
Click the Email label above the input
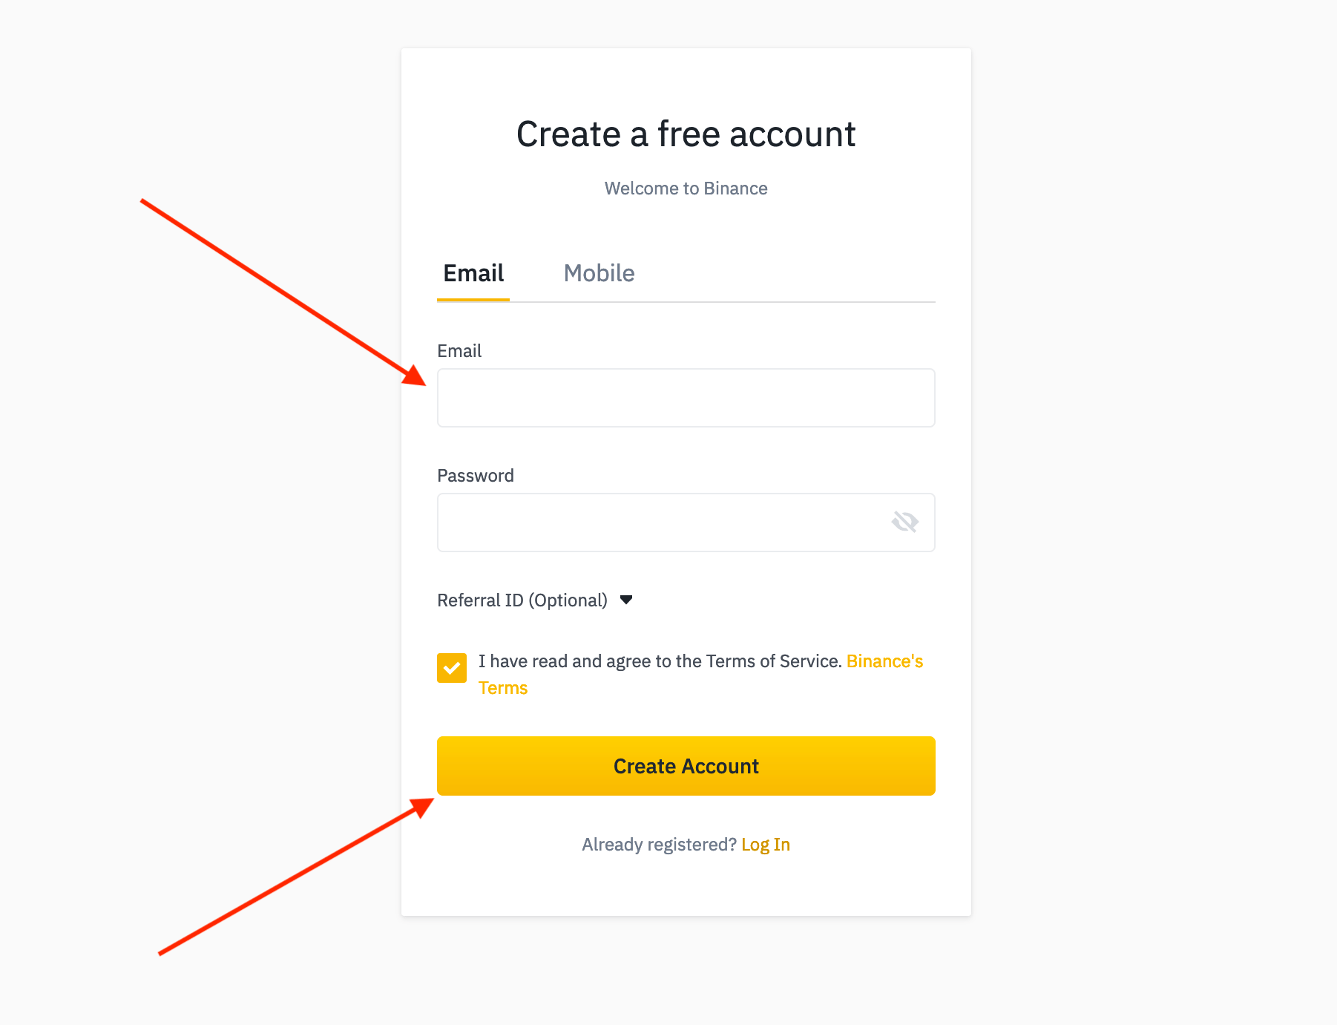pos(459,351)
